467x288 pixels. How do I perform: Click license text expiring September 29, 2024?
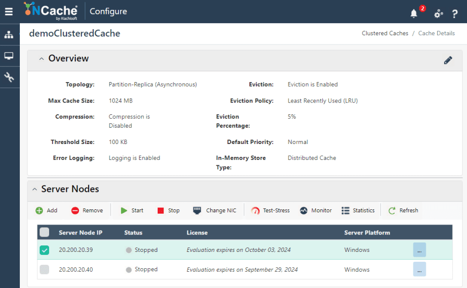(x=242, y=270)
